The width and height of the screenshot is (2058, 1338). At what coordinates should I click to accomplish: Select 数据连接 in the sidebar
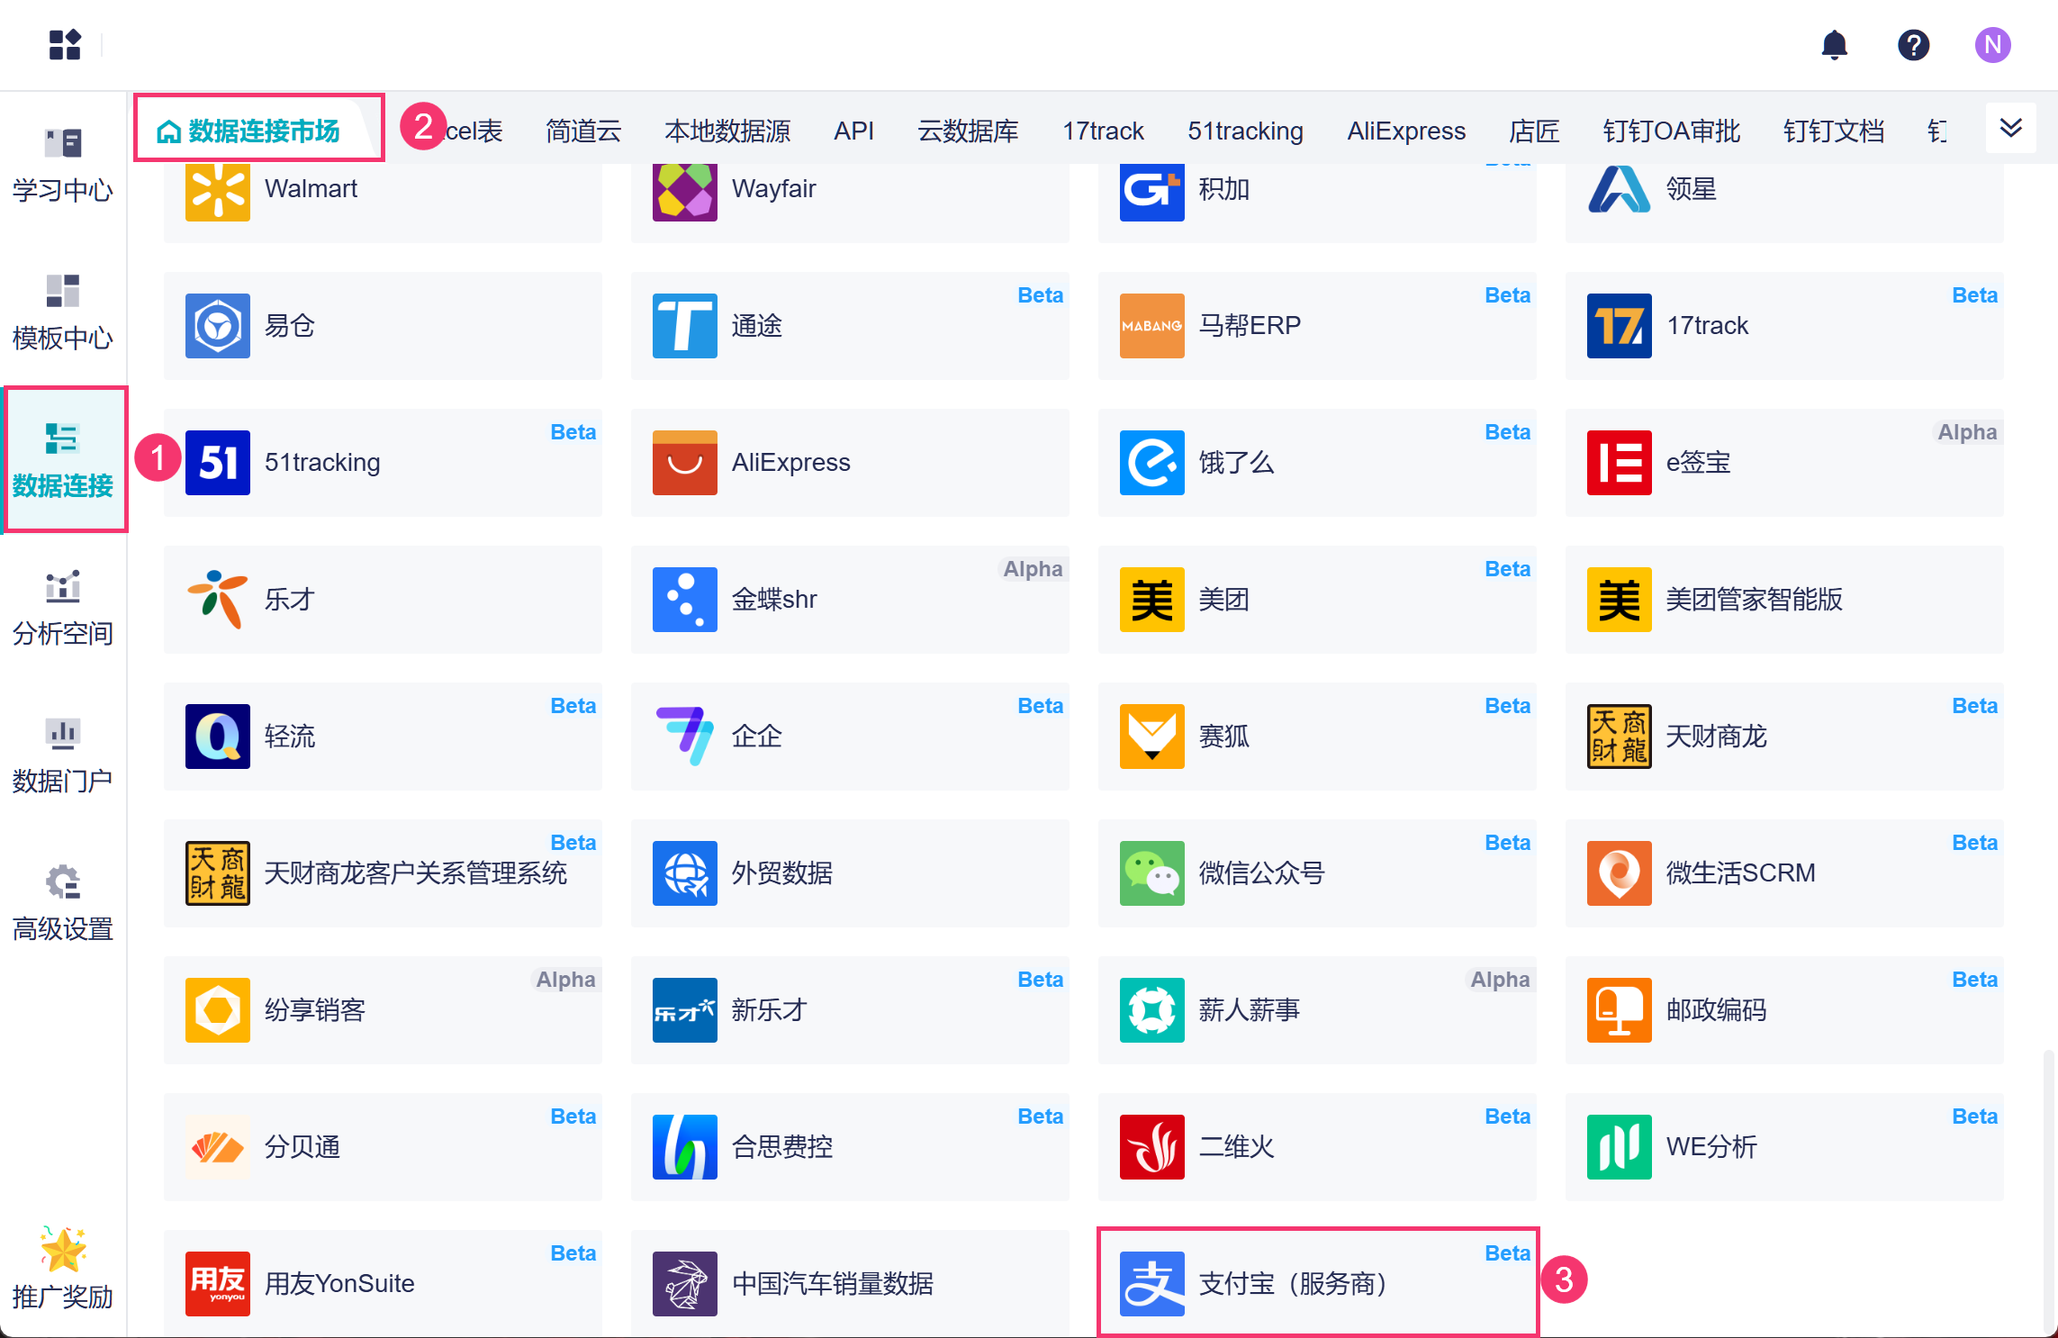point(63,460)
